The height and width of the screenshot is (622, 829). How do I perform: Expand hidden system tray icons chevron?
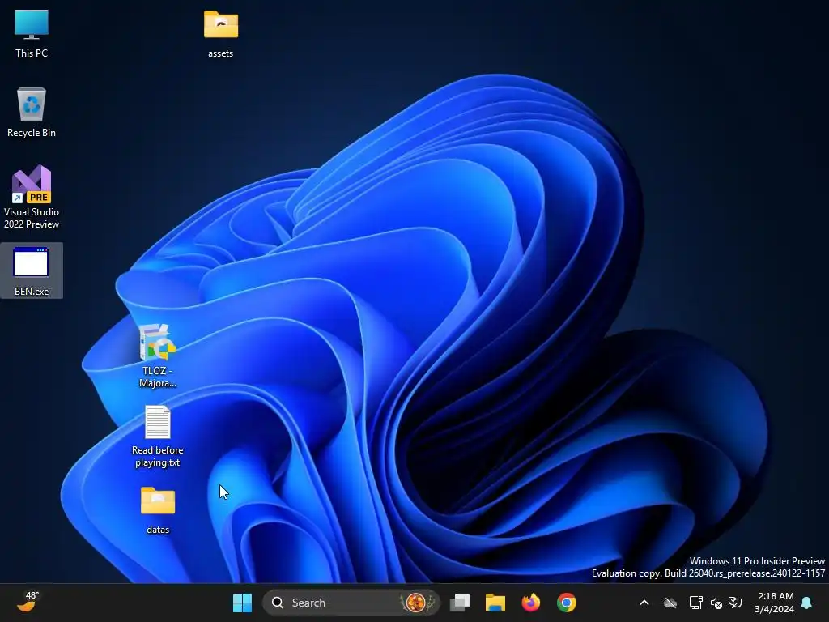click(x=644, y=603)
